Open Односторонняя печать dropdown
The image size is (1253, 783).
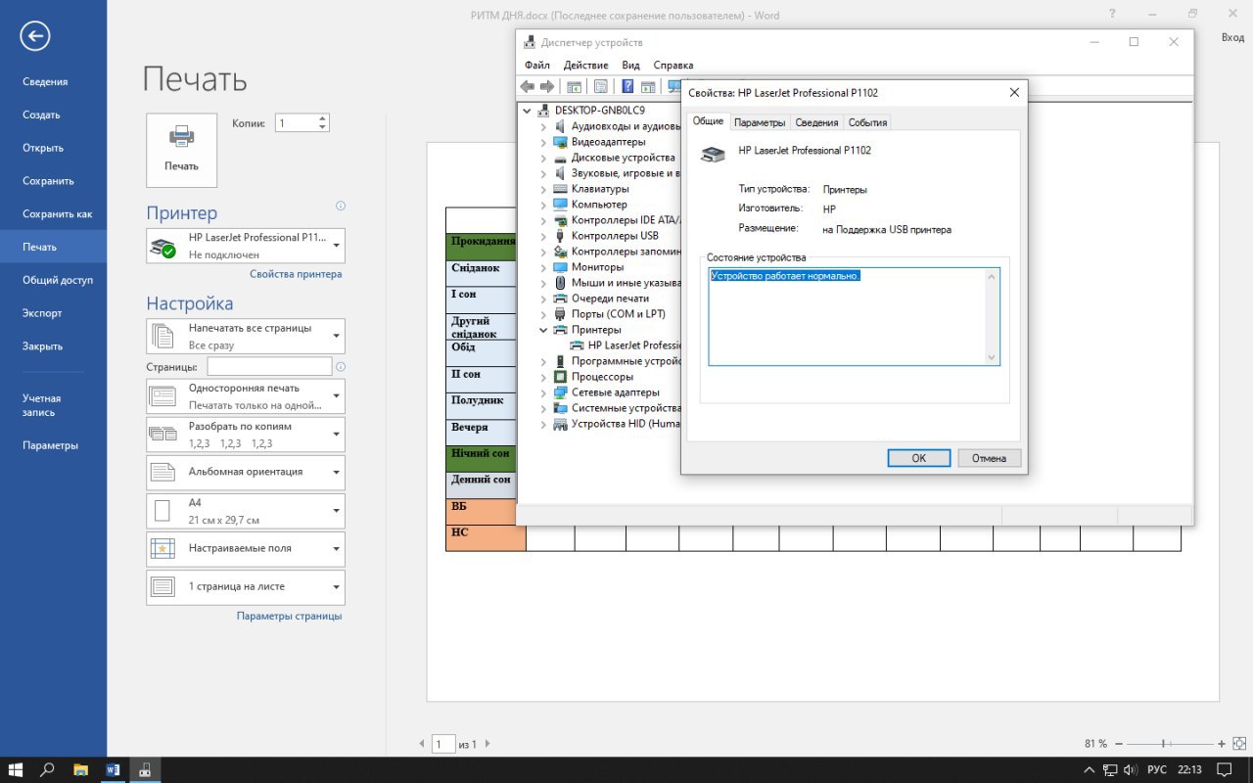(246, 395)
